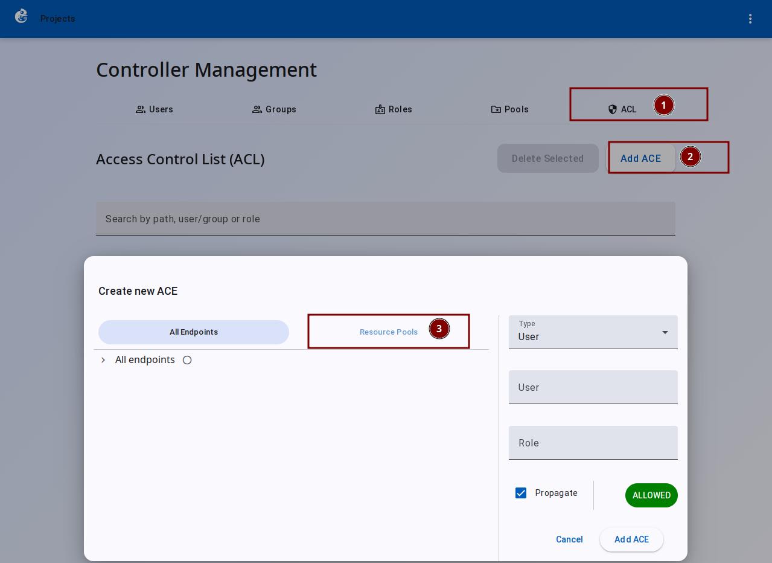772x563 pixels.
Task: Toggle the ALLOWED permission chip
Action: 651,495
